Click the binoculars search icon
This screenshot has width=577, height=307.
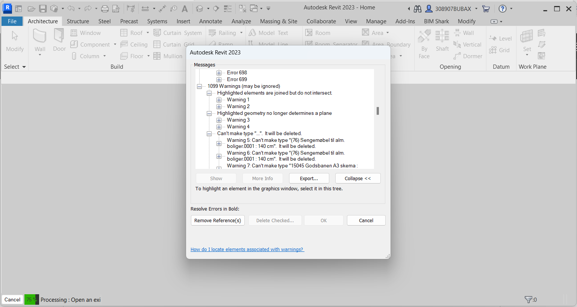pyautogui.click(x=418, y=9)
